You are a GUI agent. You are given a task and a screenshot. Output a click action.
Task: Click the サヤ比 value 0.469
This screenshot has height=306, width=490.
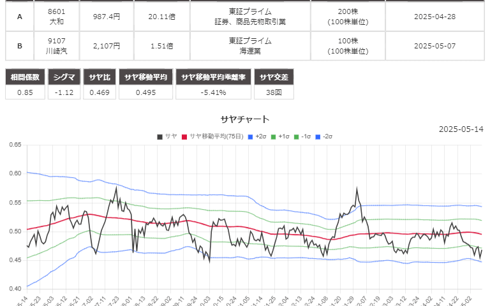pos(100,92)
